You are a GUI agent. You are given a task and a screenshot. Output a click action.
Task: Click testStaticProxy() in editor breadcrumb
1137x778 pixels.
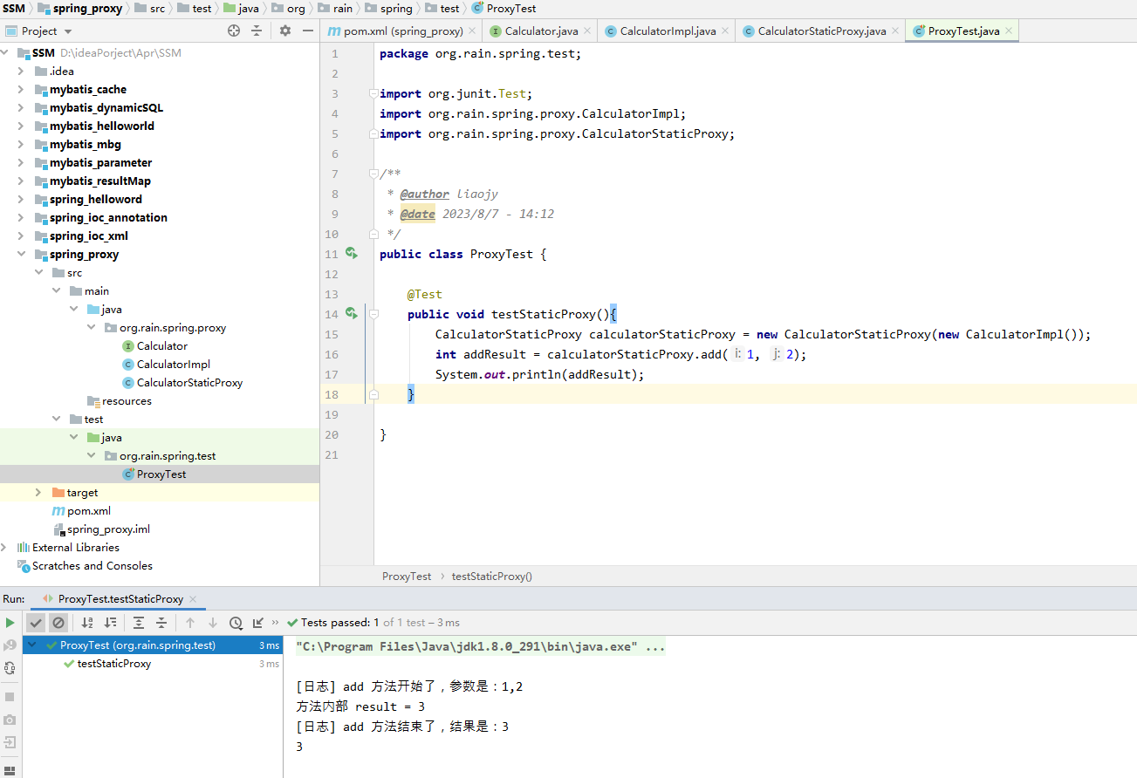491,577
